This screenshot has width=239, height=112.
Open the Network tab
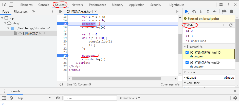pyautogui.click(x=78, y=5)
